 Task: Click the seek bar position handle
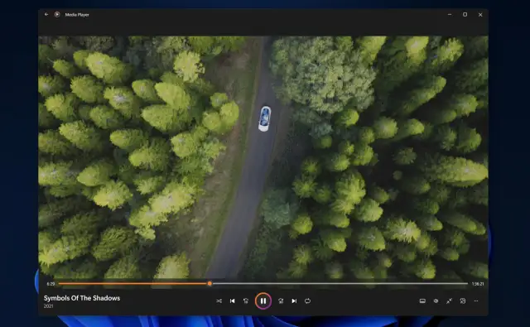210,284
